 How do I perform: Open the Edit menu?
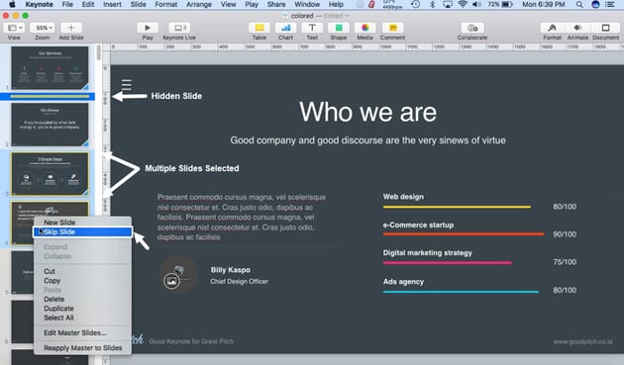point(88,4)
